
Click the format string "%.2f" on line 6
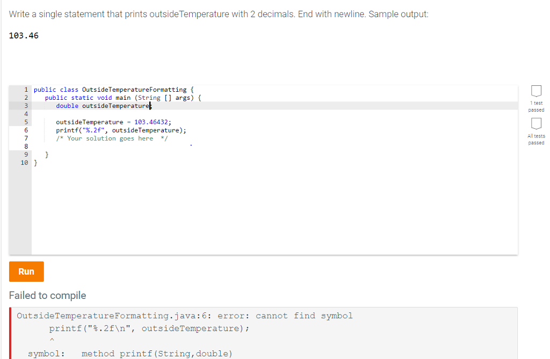(x=90, y=130)
